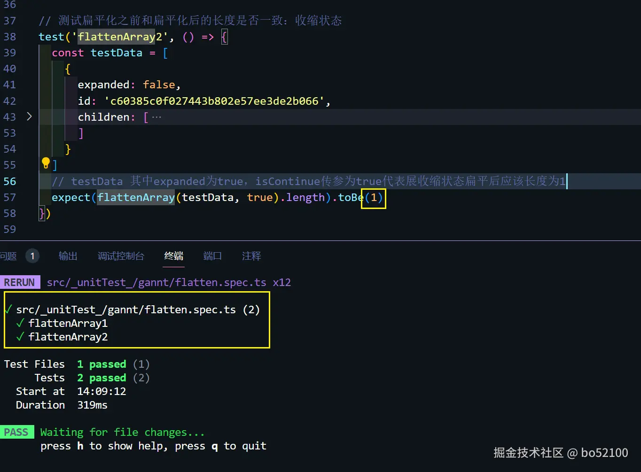Click the green PASS badge
Viewport: 641px width, 472px height.
point(17,432)
